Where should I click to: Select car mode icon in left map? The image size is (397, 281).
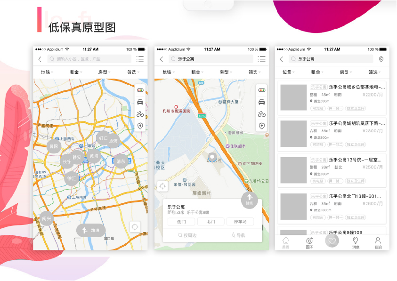click(140, 102)
